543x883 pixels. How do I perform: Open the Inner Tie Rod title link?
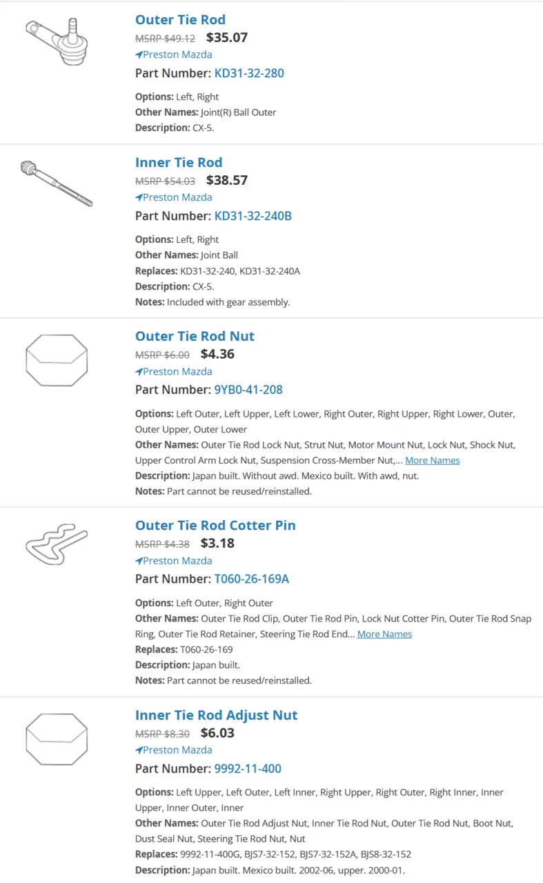179,162
